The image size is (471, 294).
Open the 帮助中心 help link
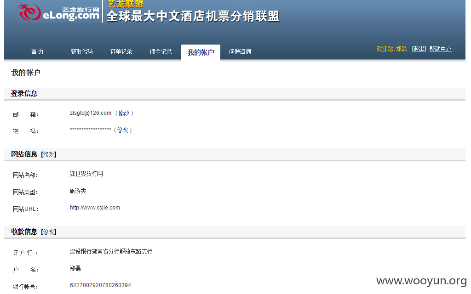point(440,49)
